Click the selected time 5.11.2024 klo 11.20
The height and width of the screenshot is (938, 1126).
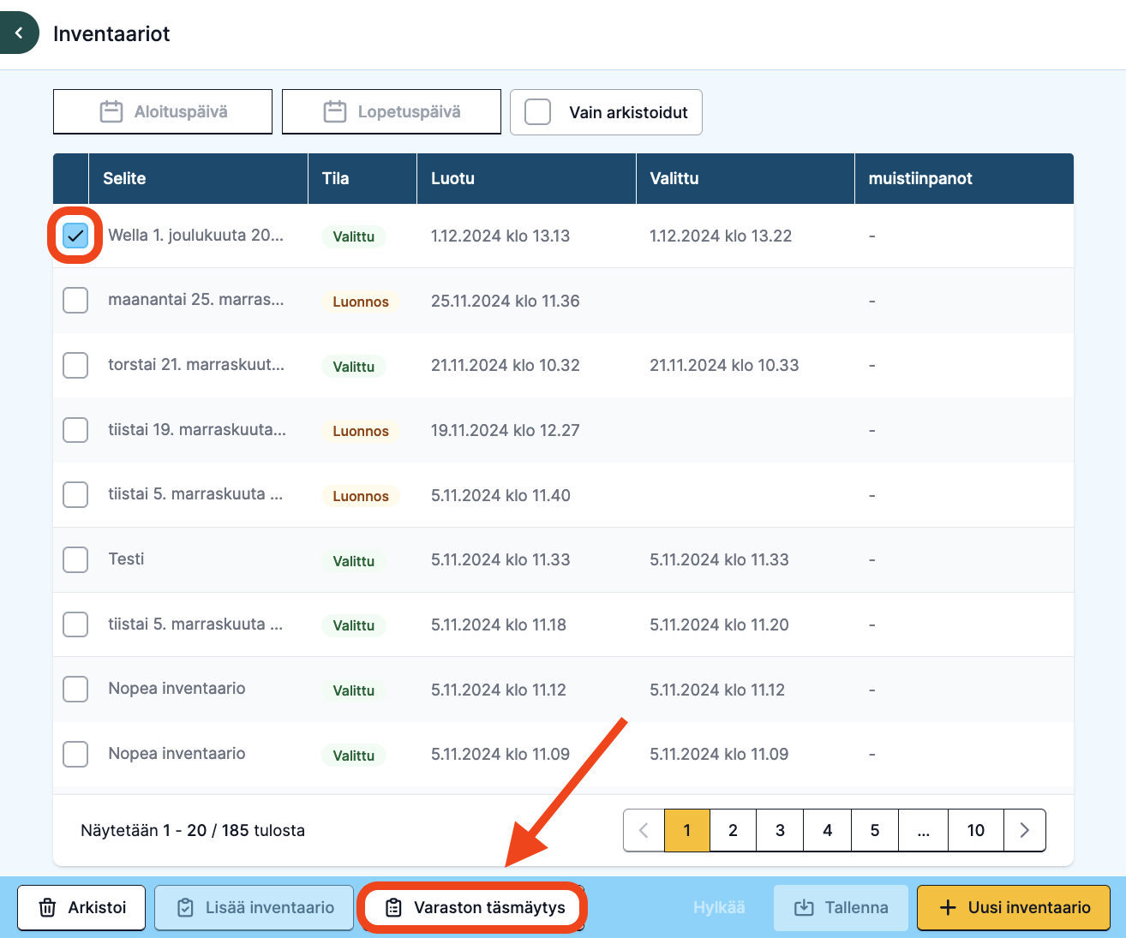click(x=719, y=624)
